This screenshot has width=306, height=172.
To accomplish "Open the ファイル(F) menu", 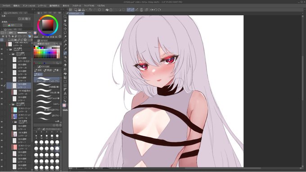I will (6, 6).
